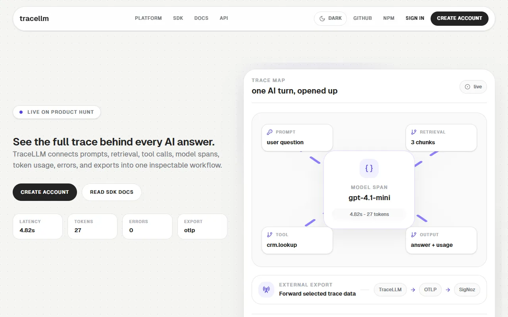Click the circle icon in live badge

pos(468,87)
